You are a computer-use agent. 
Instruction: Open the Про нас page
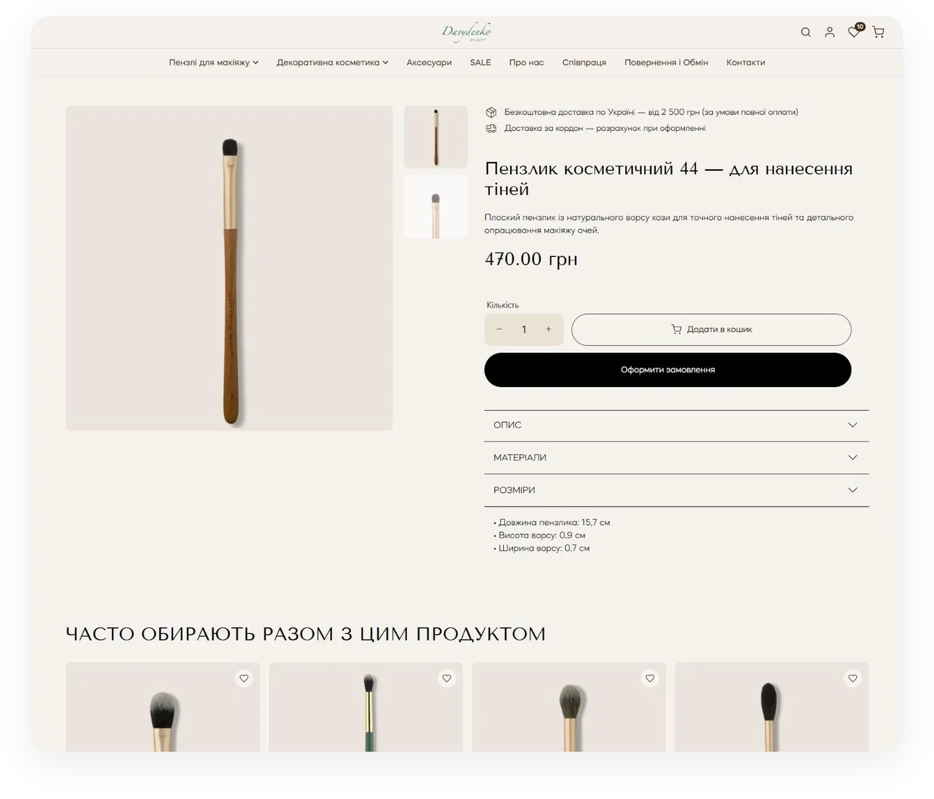click(527, 62)
